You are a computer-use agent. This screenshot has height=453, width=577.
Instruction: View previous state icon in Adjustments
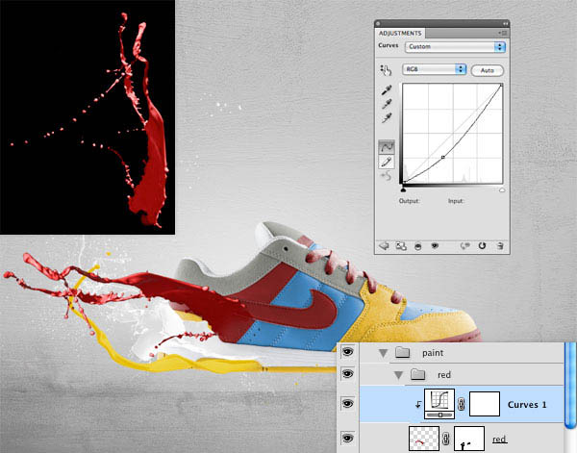point(465,246)
